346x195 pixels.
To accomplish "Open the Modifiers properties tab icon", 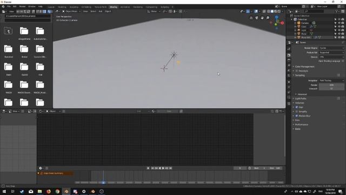I will coord(289,87).
